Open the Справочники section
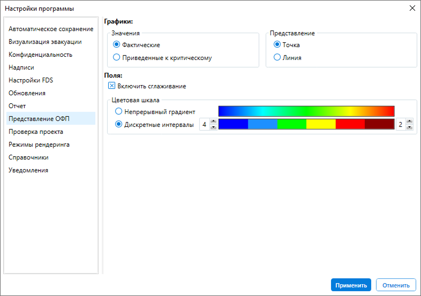 (51, 157)
